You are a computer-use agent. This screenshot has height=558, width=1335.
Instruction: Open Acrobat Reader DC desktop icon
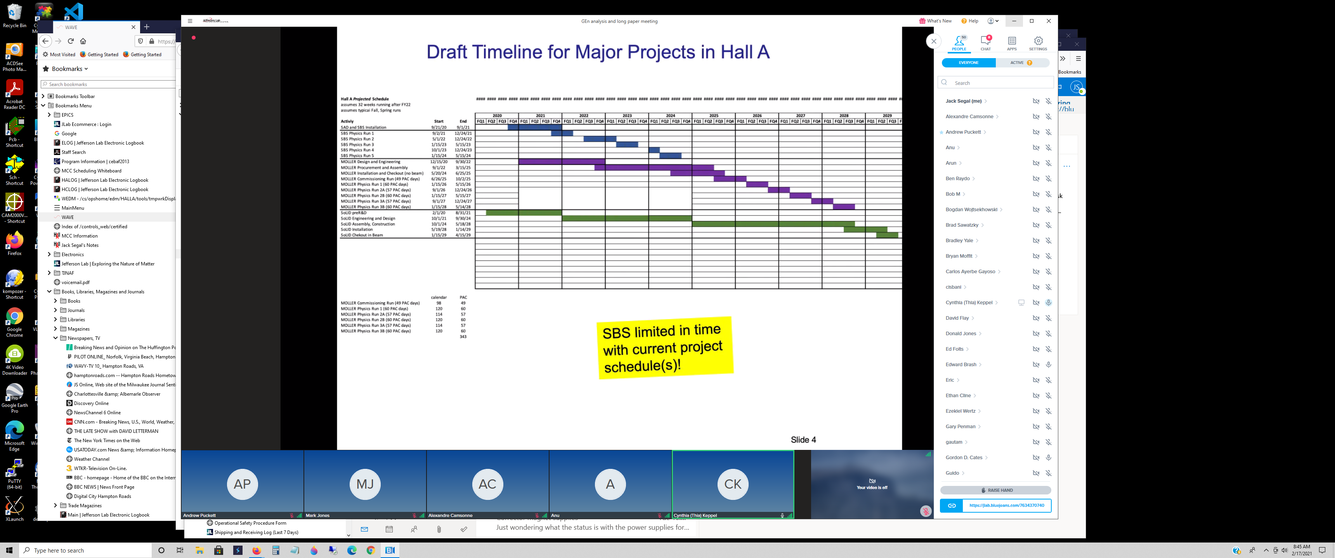click(x=14, y=95)
